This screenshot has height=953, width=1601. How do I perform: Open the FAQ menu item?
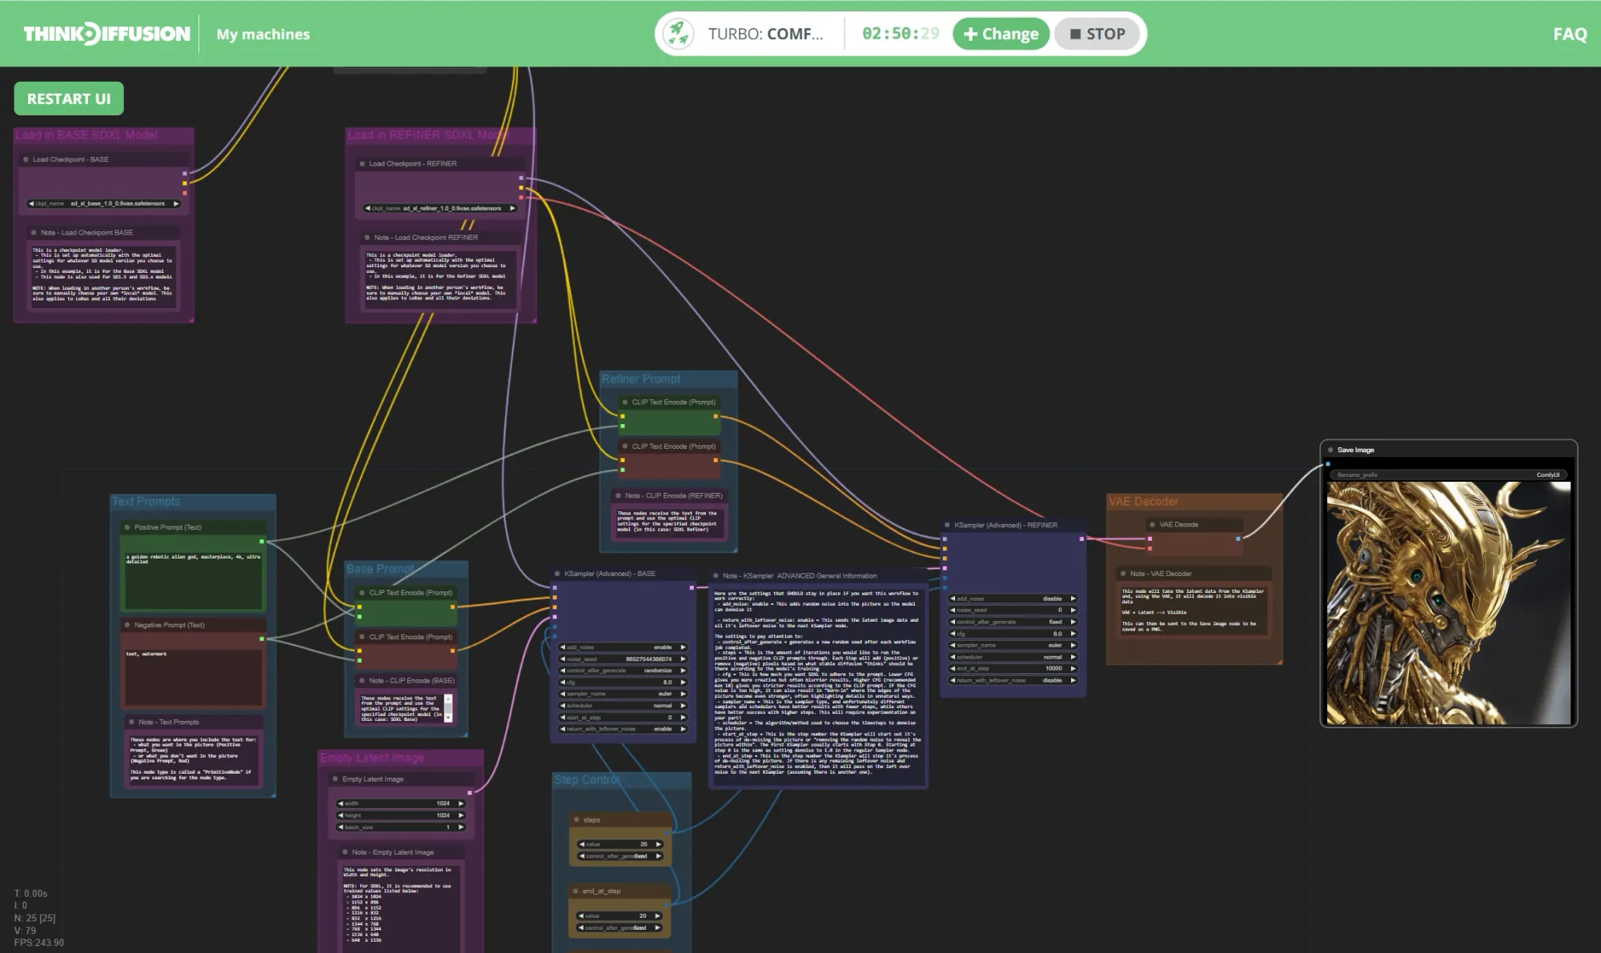coord(1571,34)
